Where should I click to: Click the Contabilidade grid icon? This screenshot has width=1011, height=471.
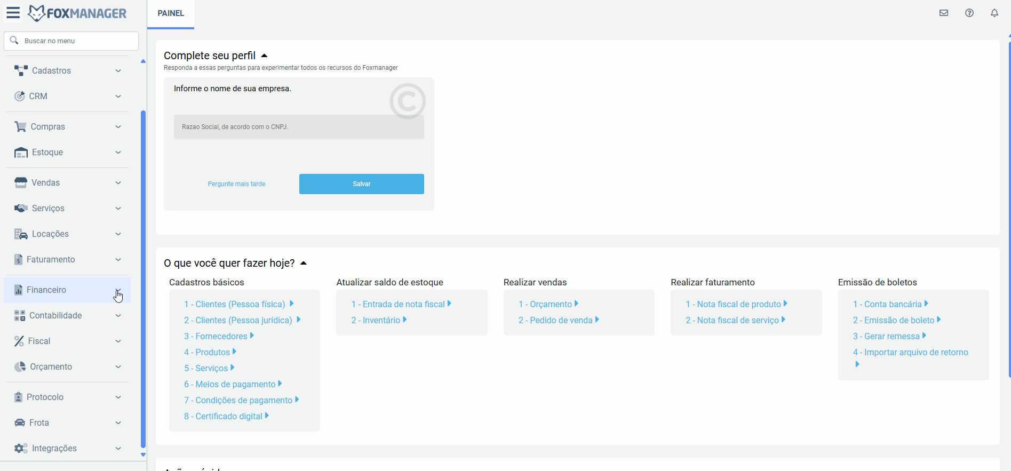tap(20, 315)
